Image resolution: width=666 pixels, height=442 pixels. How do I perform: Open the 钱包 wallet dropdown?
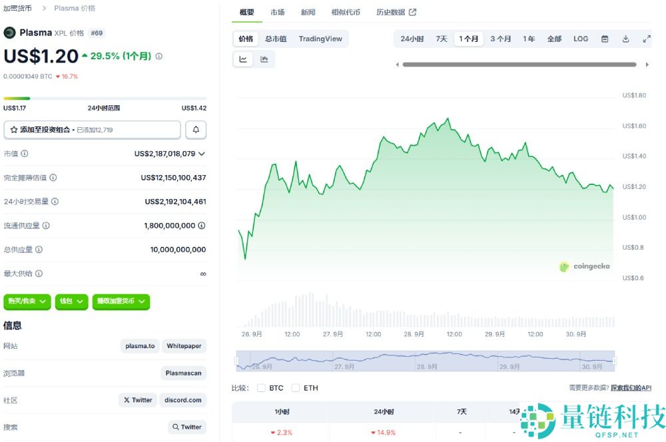pos(71,302)
